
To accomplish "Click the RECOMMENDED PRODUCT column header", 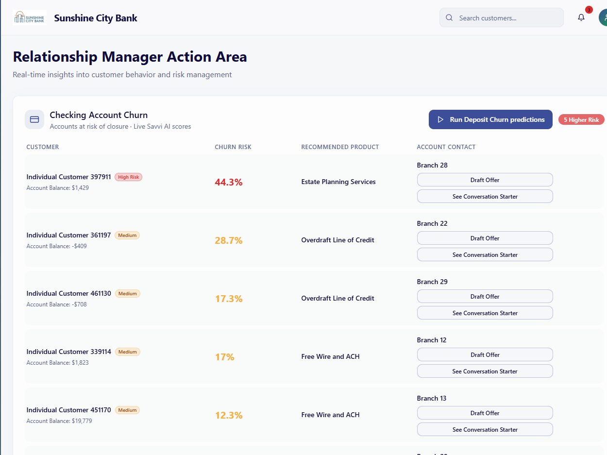I will coord(340,147).
